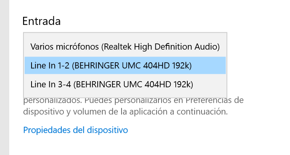Viewport: 290px width, 155px height.
Task: Select Varios micrófonos Realtek input option
Action: (125, 47)
